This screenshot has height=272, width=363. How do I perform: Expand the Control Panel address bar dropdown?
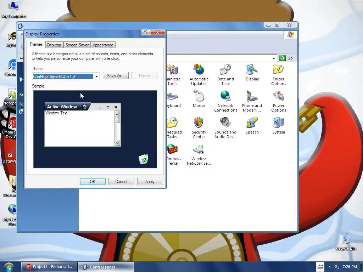[274, 58]
